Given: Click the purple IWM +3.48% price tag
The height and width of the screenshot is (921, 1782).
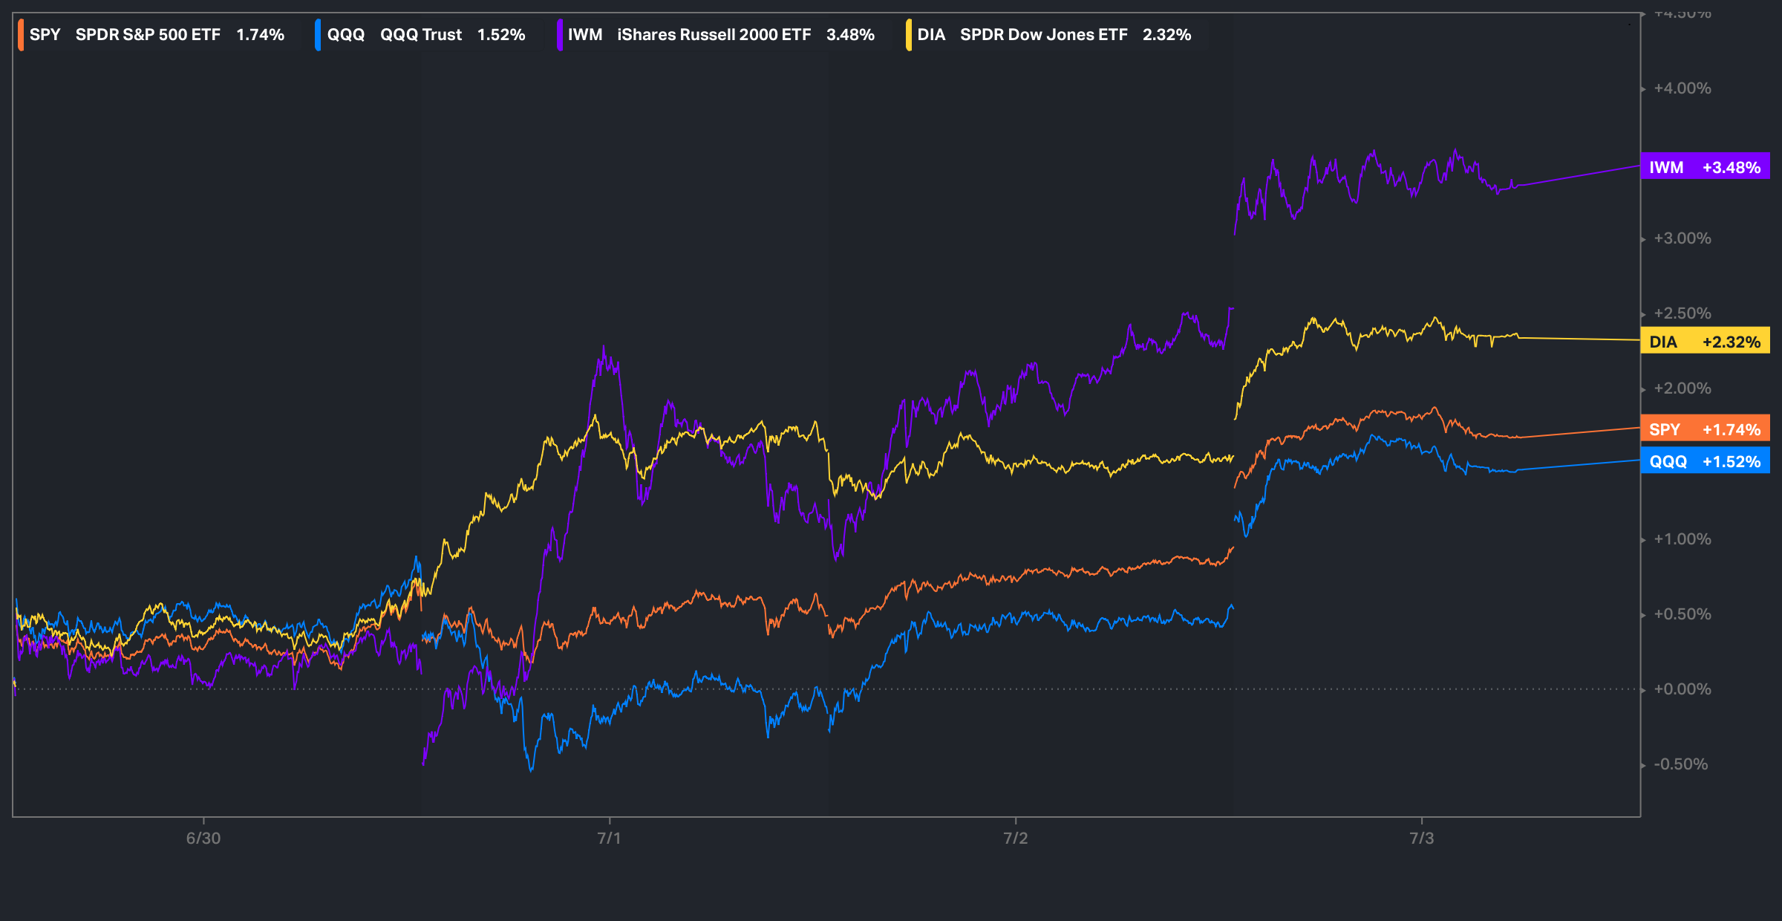Looking at the screenshot, I should [1704, 167].
